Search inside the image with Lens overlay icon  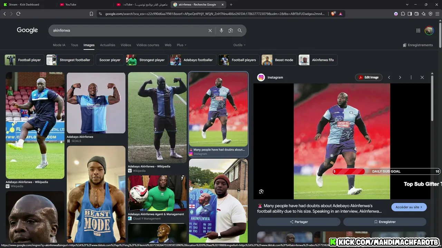pos(261,192)
